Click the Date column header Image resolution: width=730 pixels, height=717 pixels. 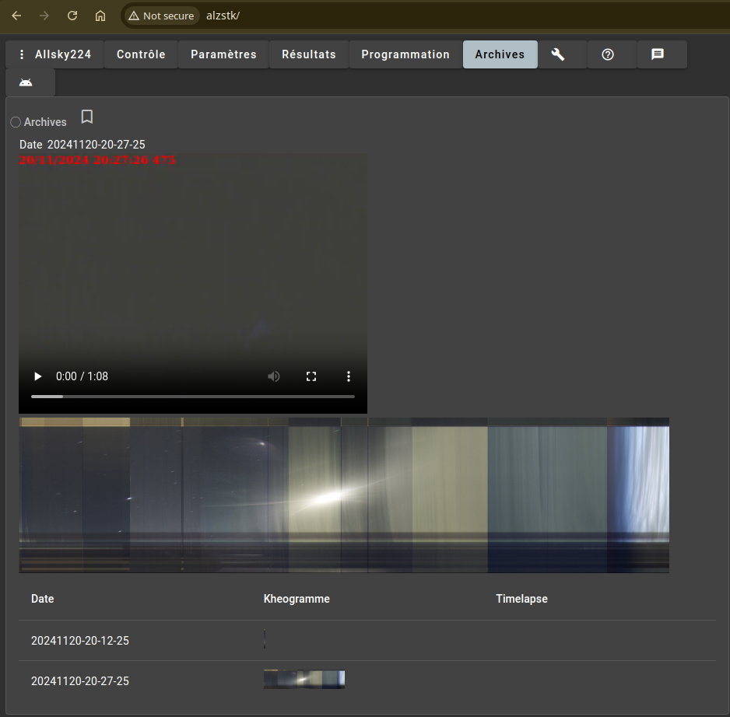coord(42,599)
